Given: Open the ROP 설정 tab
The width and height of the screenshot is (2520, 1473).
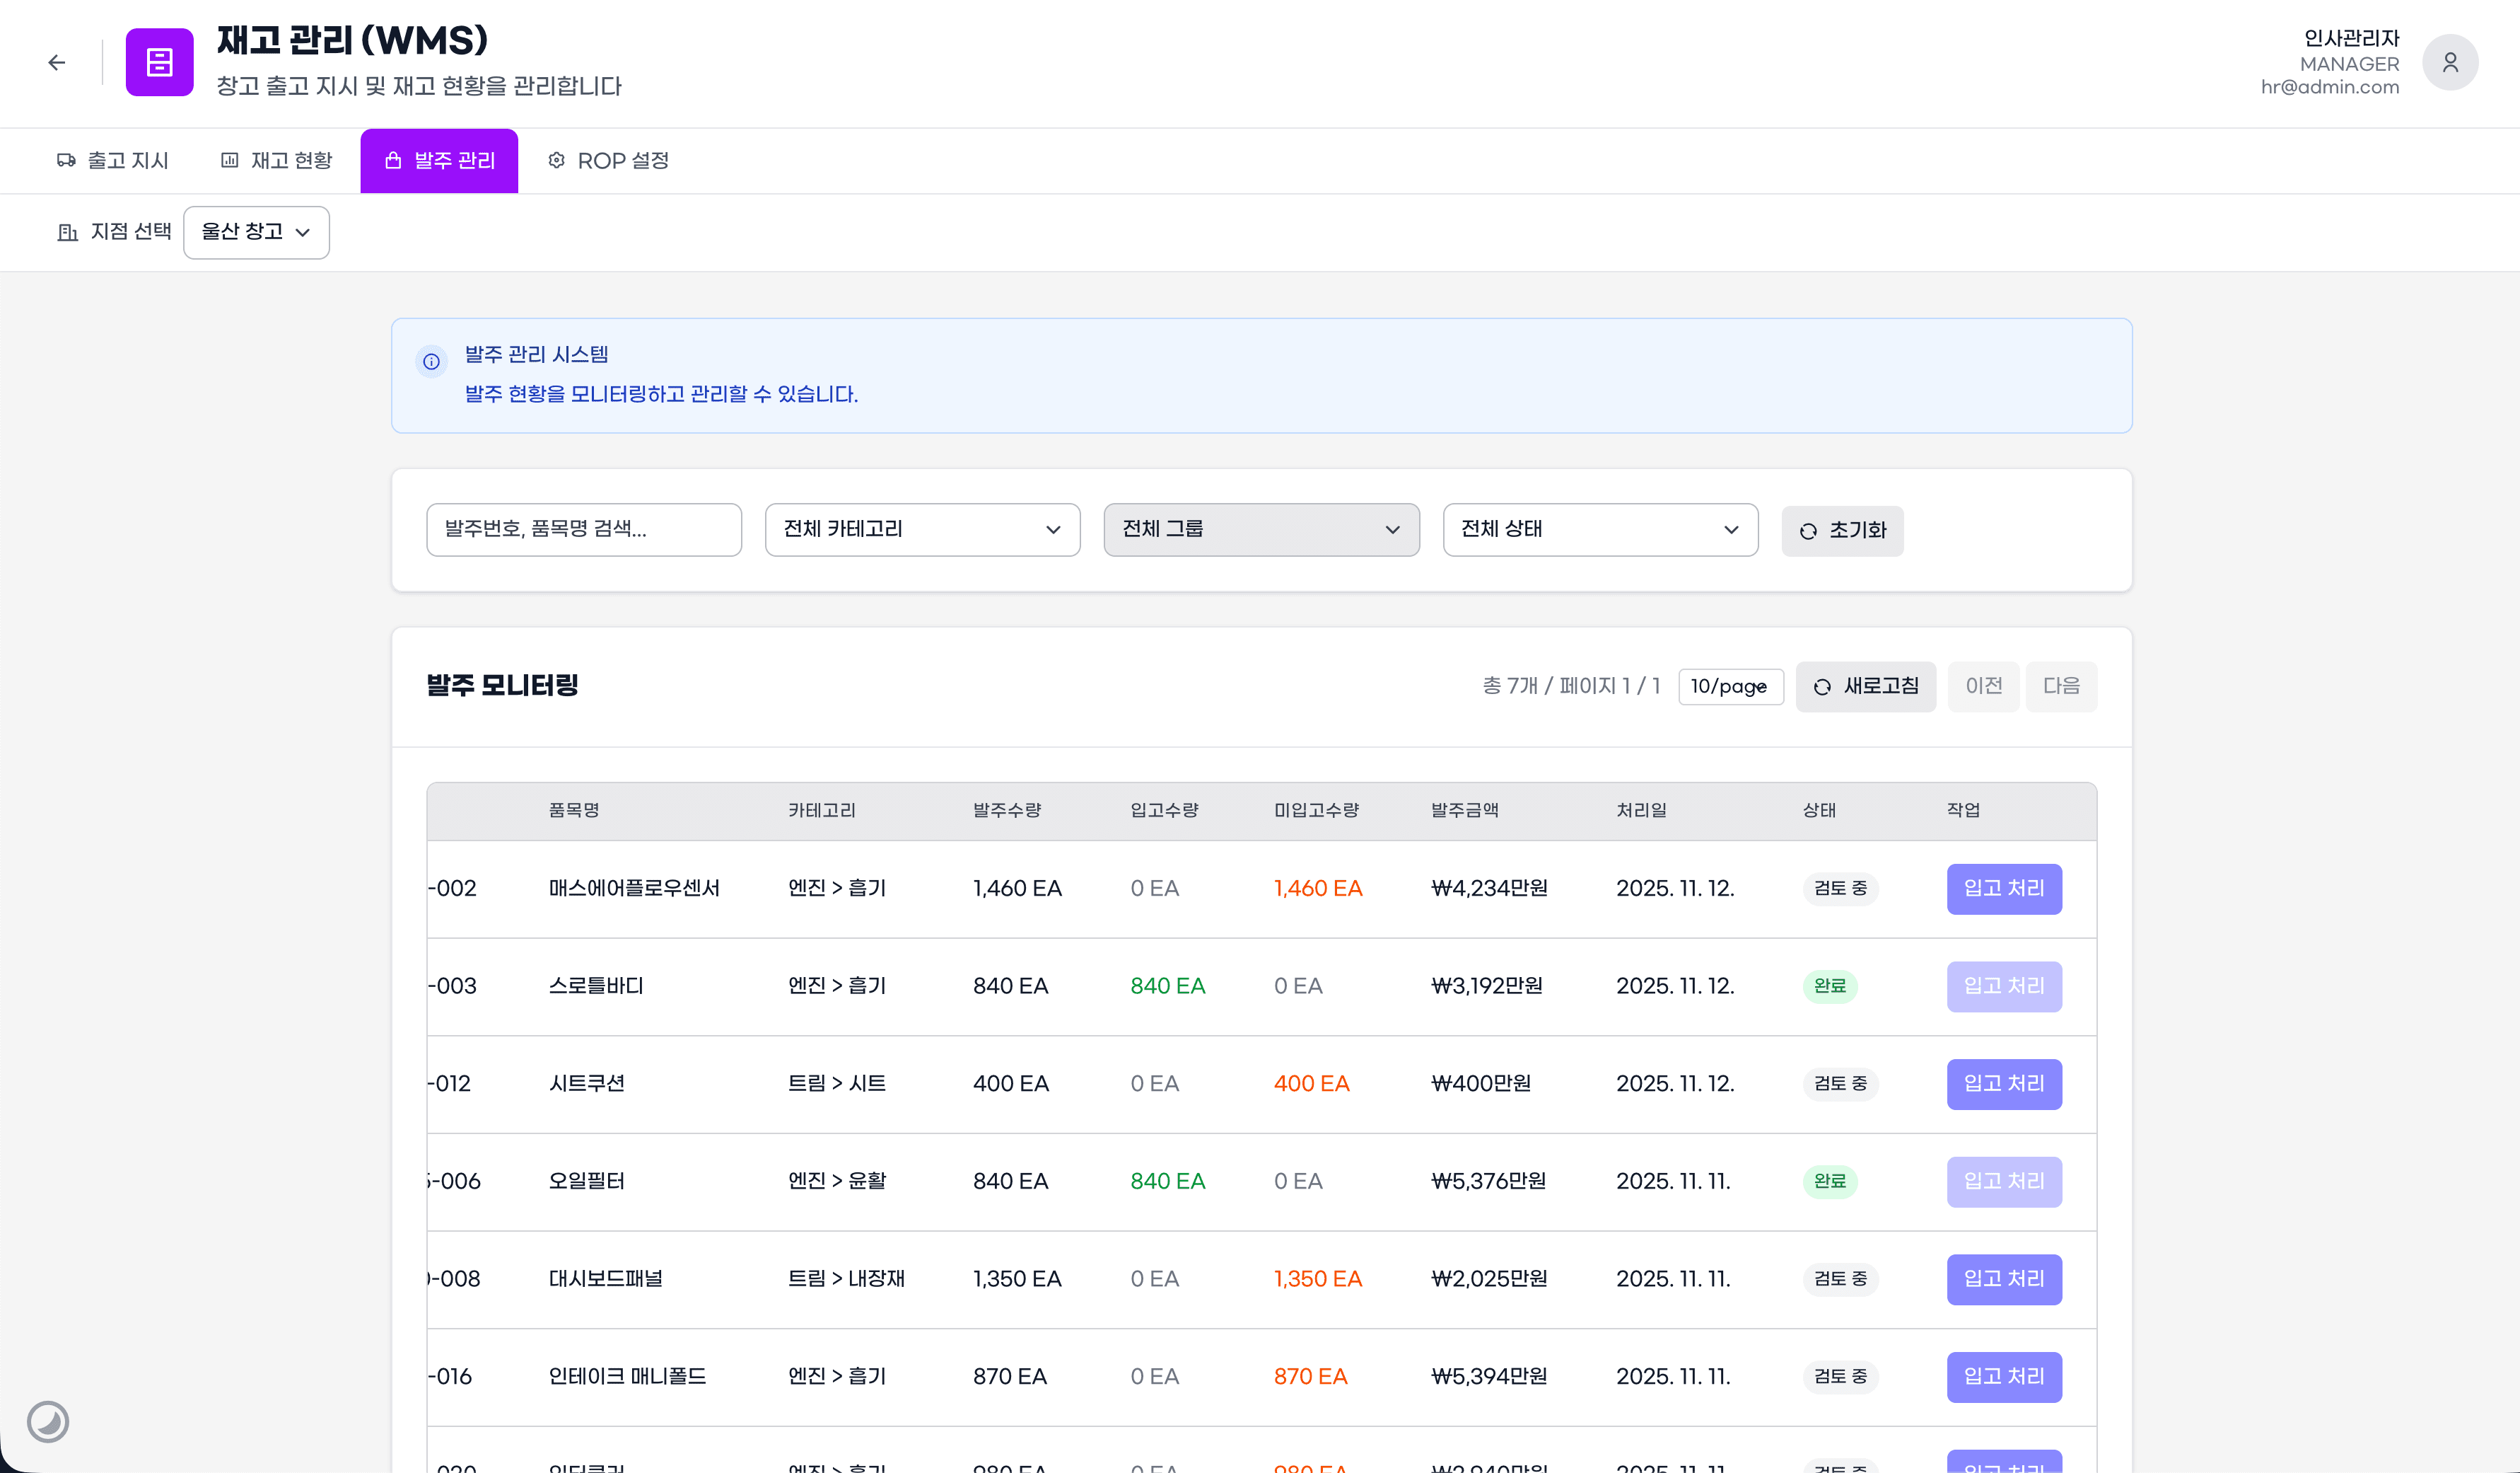Looking at the screenshot, I should pos(608,160).
